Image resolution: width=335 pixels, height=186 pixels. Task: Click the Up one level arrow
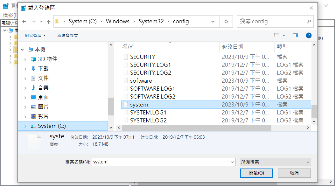[x=49, y=22]
